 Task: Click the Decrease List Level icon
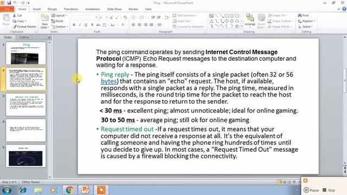click(153, 17)
